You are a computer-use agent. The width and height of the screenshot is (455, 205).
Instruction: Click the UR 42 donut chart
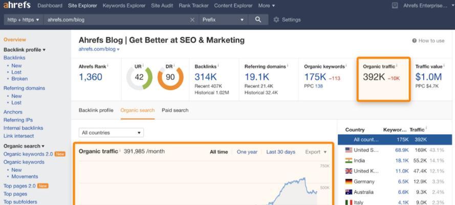click(x=139, y=77)
